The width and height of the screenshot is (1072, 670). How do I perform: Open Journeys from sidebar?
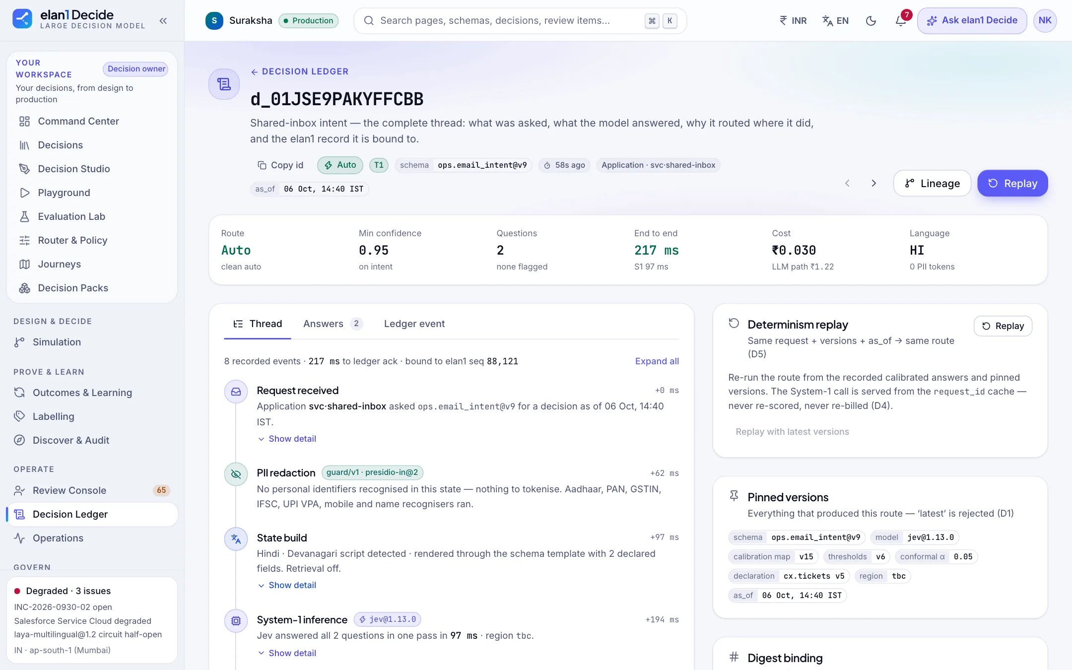click(92, 265)
